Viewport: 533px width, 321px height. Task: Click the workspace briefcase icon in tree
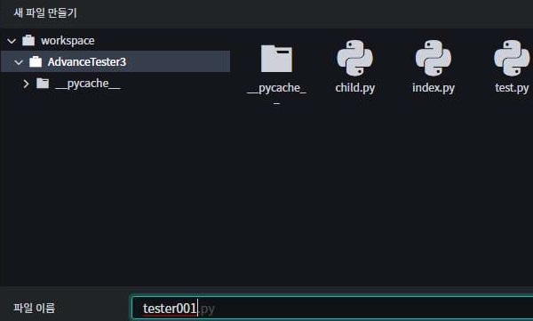[28, 41]
